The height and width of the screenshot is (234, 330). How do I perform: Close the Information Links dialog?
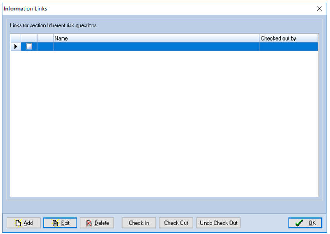[x=319, y=9]
